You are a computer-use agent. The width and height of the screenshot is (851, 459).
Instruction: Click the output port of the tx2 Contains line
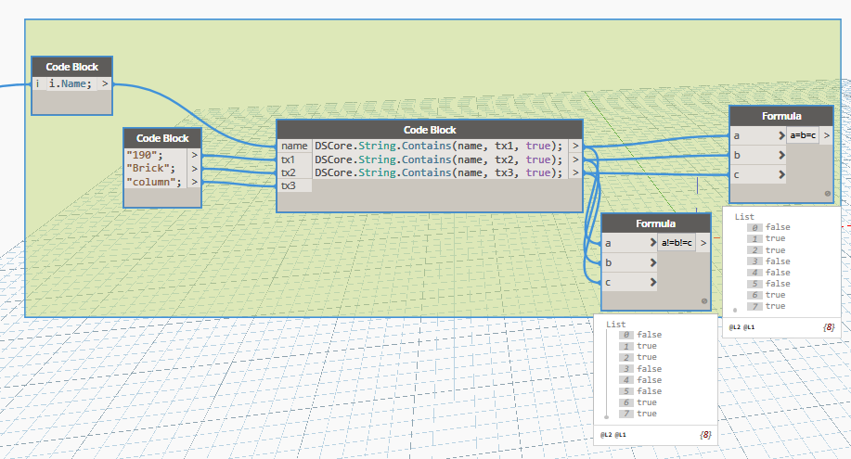point(575,159)
